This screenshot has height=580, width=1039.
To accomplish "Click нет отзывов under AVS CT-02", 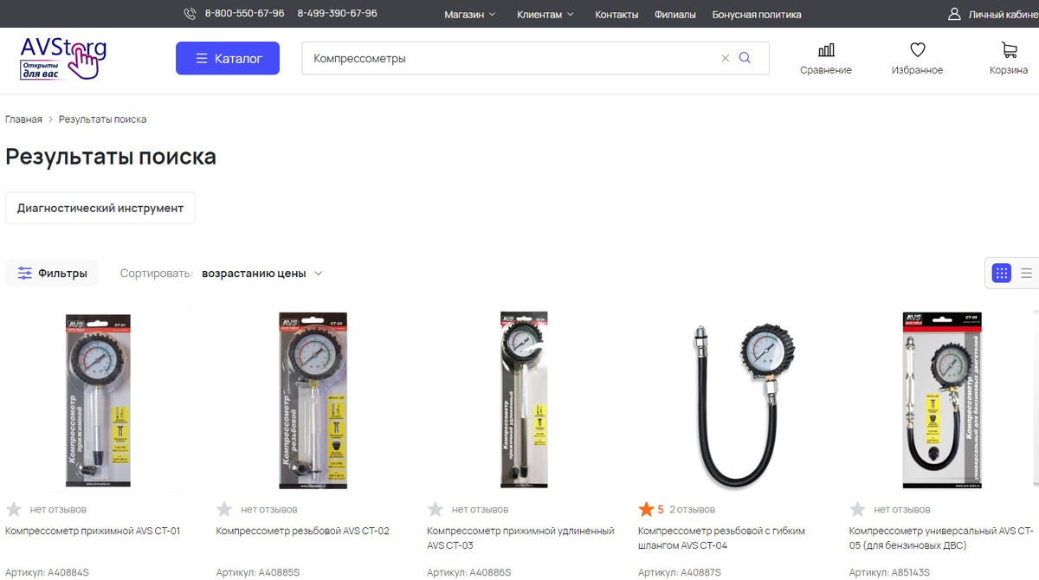I will coord(269,509).
